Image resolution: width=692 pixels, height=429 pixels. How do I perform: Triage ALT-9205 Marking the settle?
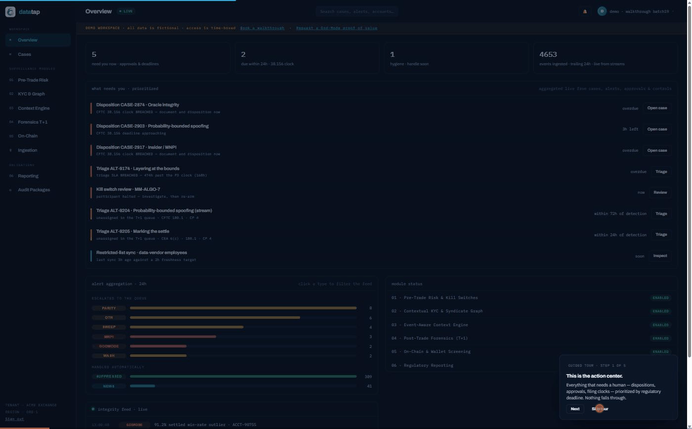click(661, 235)
